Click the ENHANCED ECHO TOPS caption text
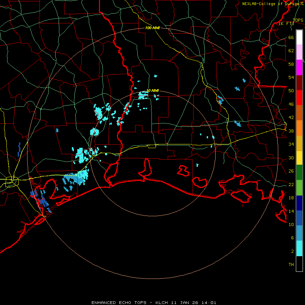Viewport: 305px width, 305px height. pyautogui.click(x=119, y=303)
